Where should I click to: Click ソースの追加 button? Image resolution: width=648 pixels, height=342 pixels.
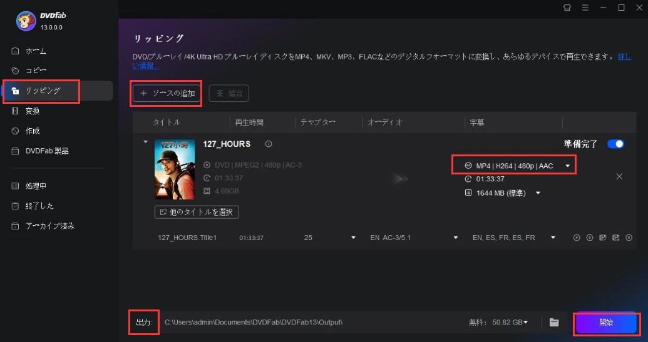click(x=167, y=93)
